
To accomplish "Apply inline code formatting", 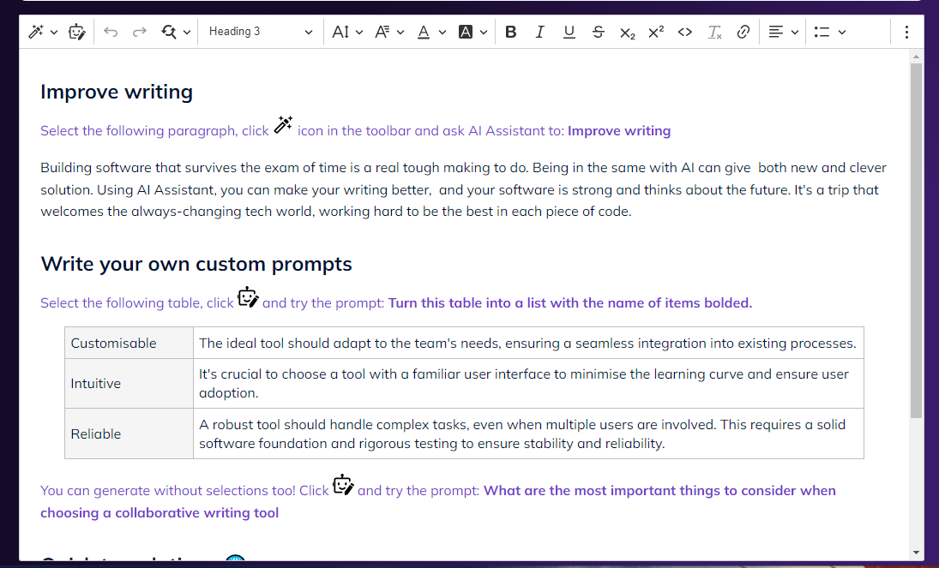I will pos(684,32).
